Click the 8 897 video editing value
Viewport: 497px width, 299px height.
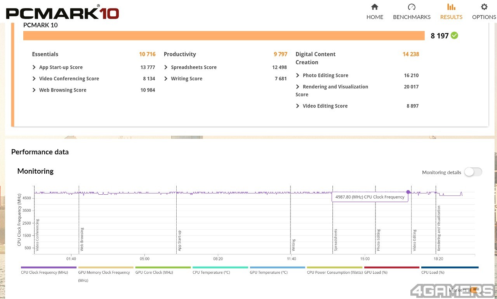coord(412,106)
